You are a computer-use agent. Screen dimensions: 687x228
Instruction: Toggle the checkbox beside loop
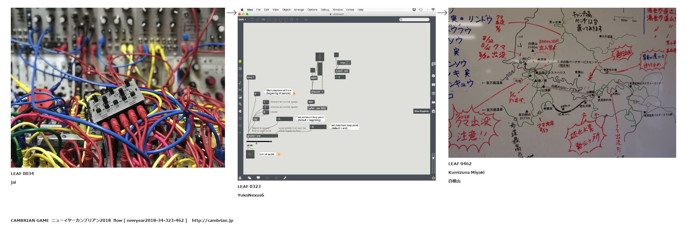[x=348, y=63]
